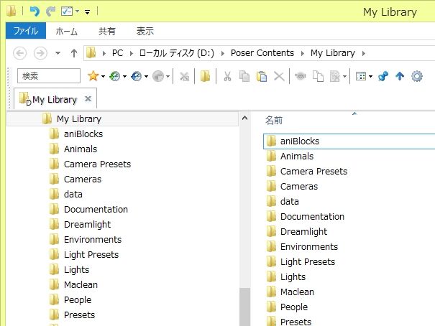Open the ファイル ribbon tab
This screenshot has height=326, width=435.
coord(26,30)
